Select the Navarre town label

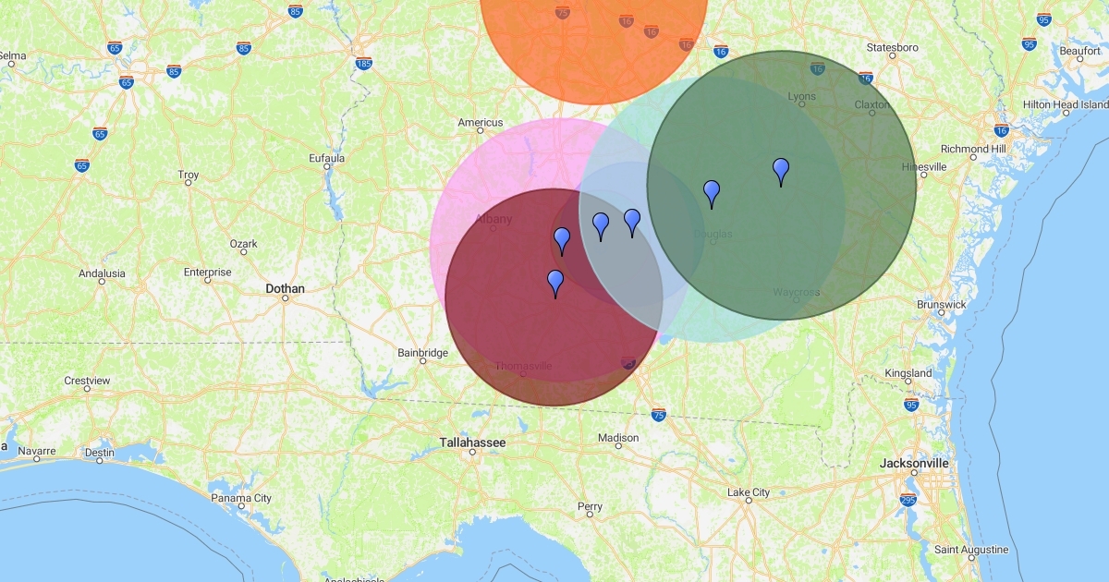(37, 454)
